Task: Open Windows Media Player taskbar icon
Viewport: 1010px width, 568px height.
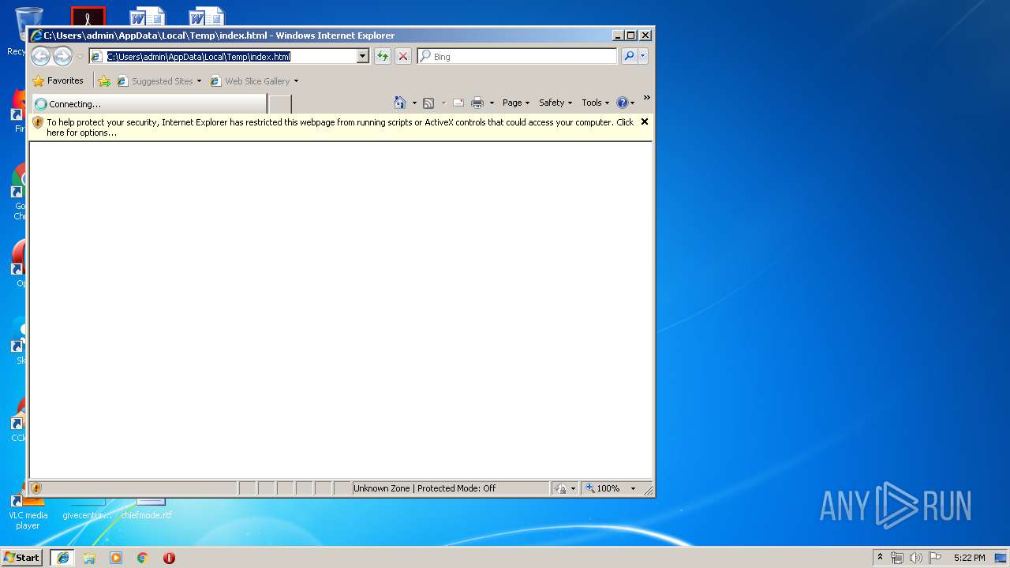Action: pos(116,558)
